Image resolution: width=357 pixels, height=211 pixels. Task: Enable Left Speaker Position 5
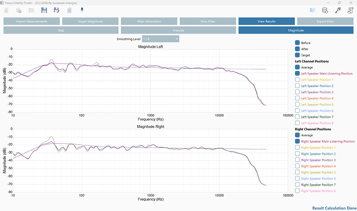coord(297,104)
